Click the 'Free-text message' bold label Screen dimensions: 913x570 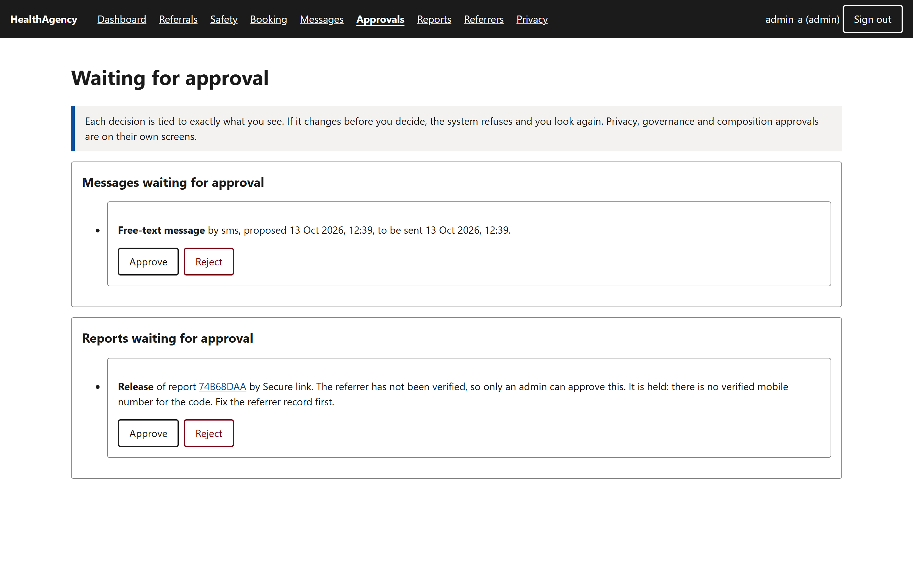coord(161,230)
